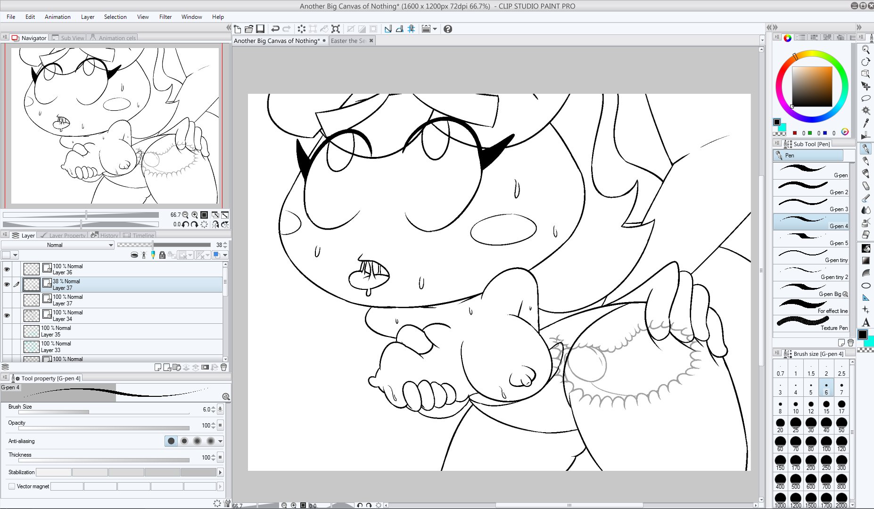Click the New layer icon in Layer panel
874x509 pixels.
click(x=158, y=367)
